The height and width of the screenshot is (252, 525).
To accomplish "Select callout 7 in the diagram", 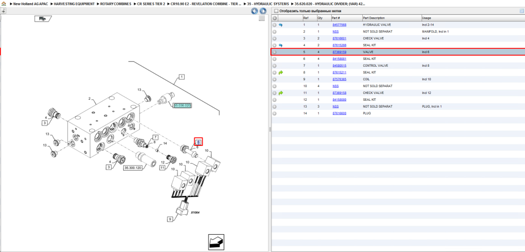I will (x=155, y=138).
